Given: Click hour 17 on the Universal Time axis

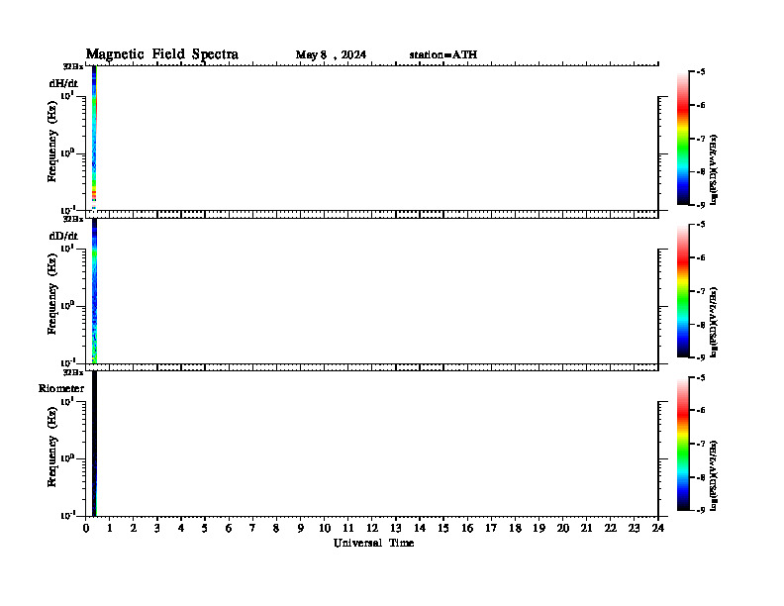Looking at the screenshot, I should tap(491, 528).
